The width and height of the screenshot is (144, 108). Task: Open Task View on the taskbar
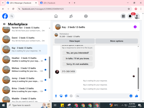pos(55,105)
